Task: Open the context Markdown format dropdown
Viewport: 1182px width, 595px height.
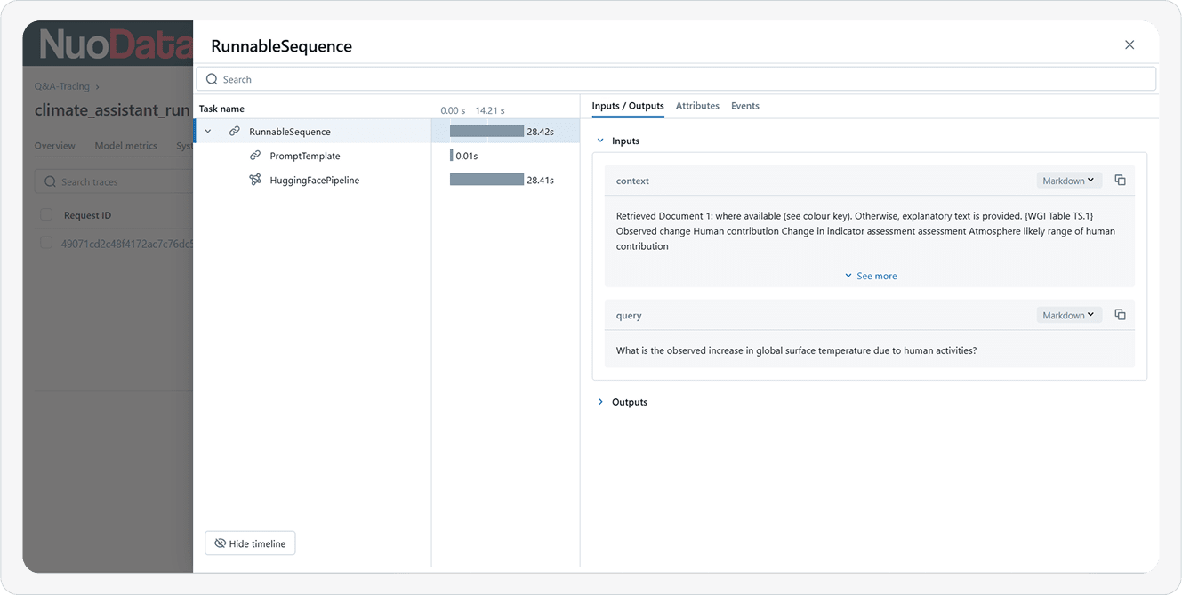Action: (1069, 181)
